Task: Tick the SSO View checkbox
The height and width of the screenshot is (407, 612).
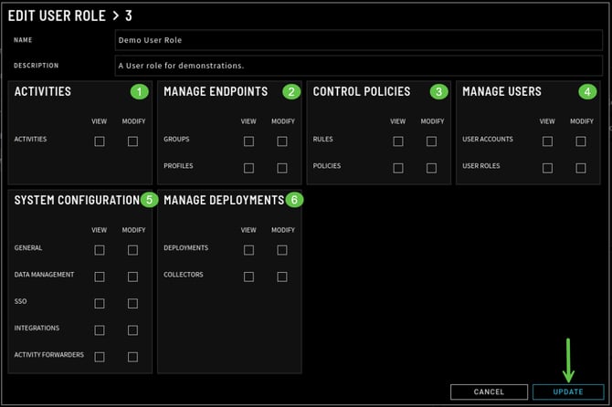Action: pos(100,303)
